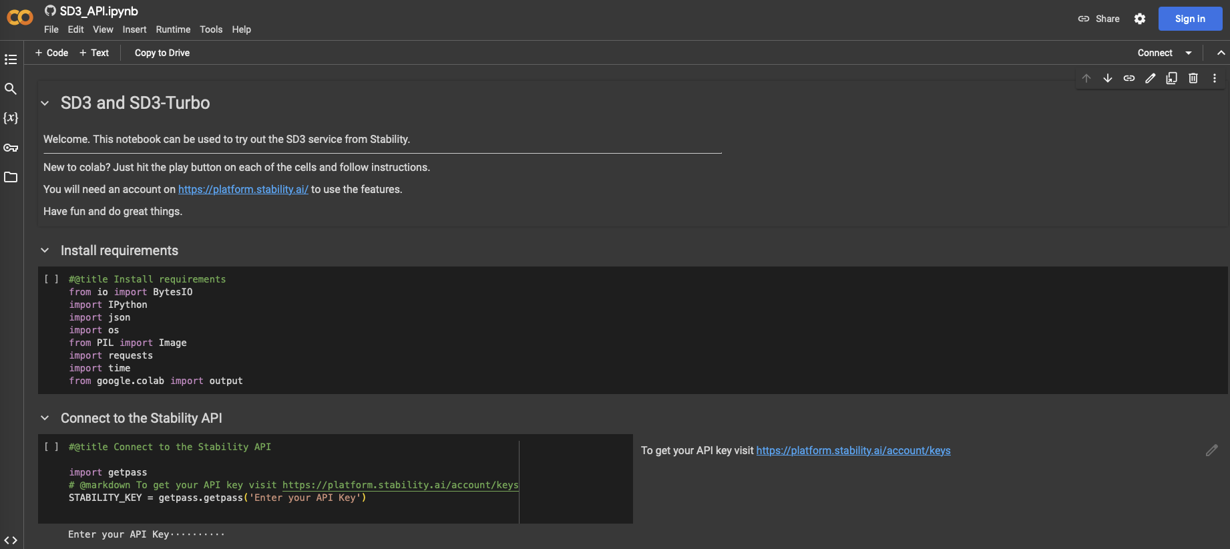
Task: Open the table of contents sidebar
Action: coord(11,59)
